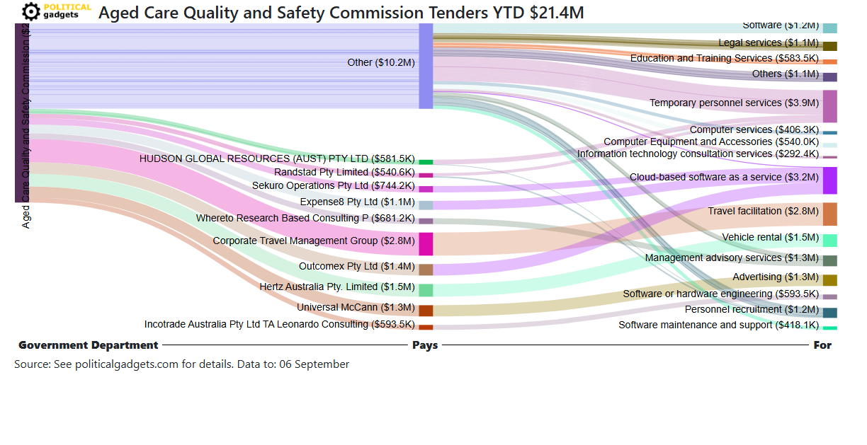Viewport: 867px width, 445px height.
Task: Click the Computer services ($406.3K) label
Action: point(754,129)
